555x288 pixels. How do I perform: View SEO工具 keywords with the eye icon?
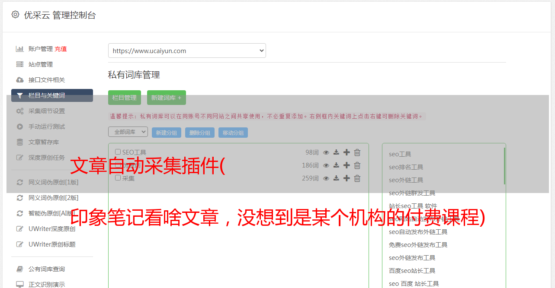326,152
